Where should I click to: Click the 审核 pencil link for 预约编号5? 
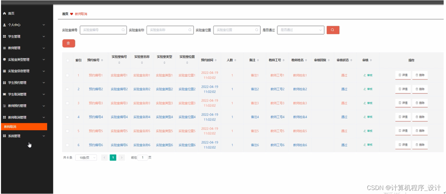[x=368, y=131]
